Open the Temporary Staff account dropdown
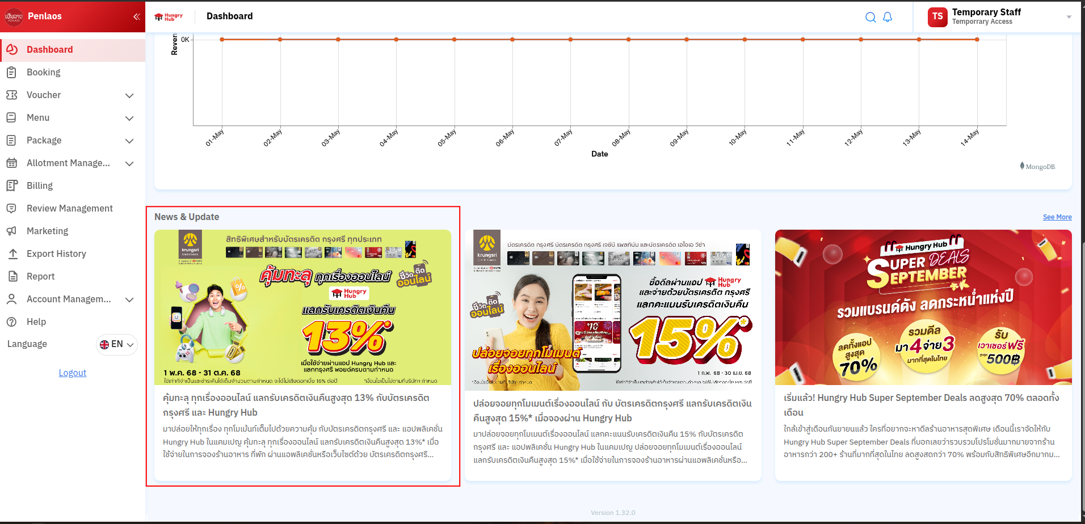 [x=1069, y=17]
